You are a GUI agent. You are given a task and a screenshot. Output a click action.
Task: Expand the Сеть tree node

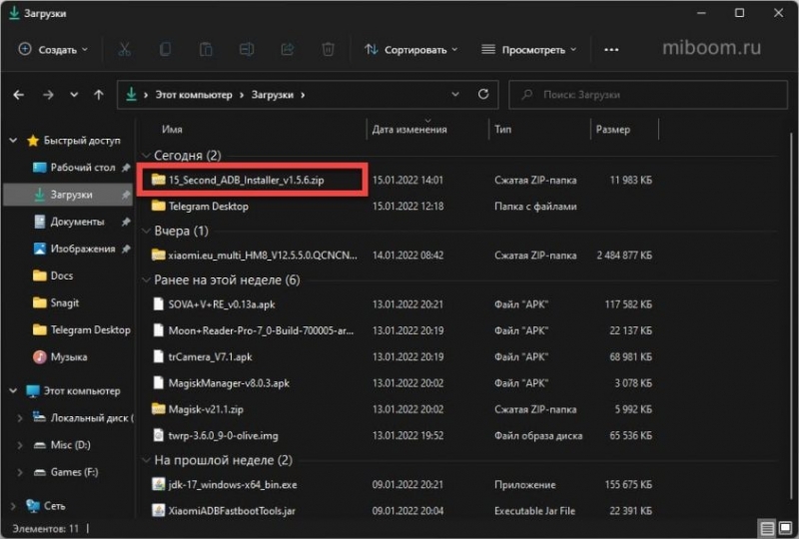coord(13,506)
